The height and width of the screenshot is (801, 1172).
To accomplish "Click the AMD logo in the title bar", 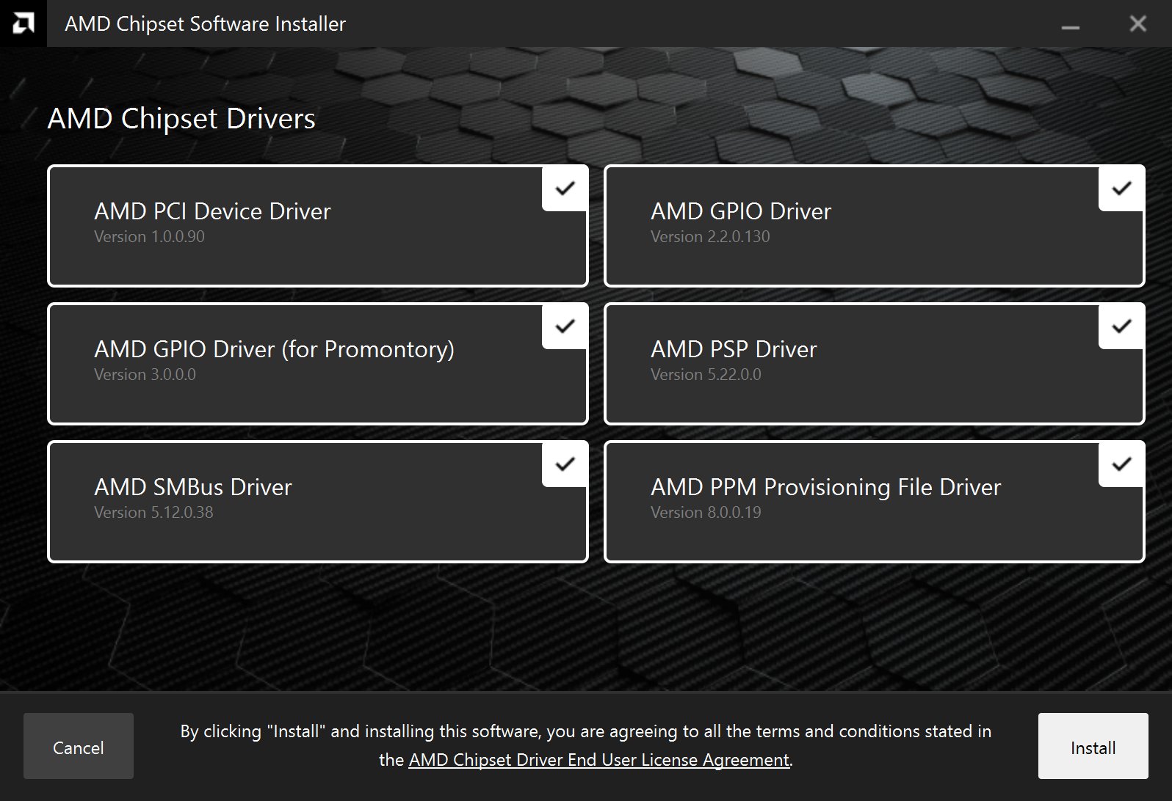I will [x=23, y=23].
